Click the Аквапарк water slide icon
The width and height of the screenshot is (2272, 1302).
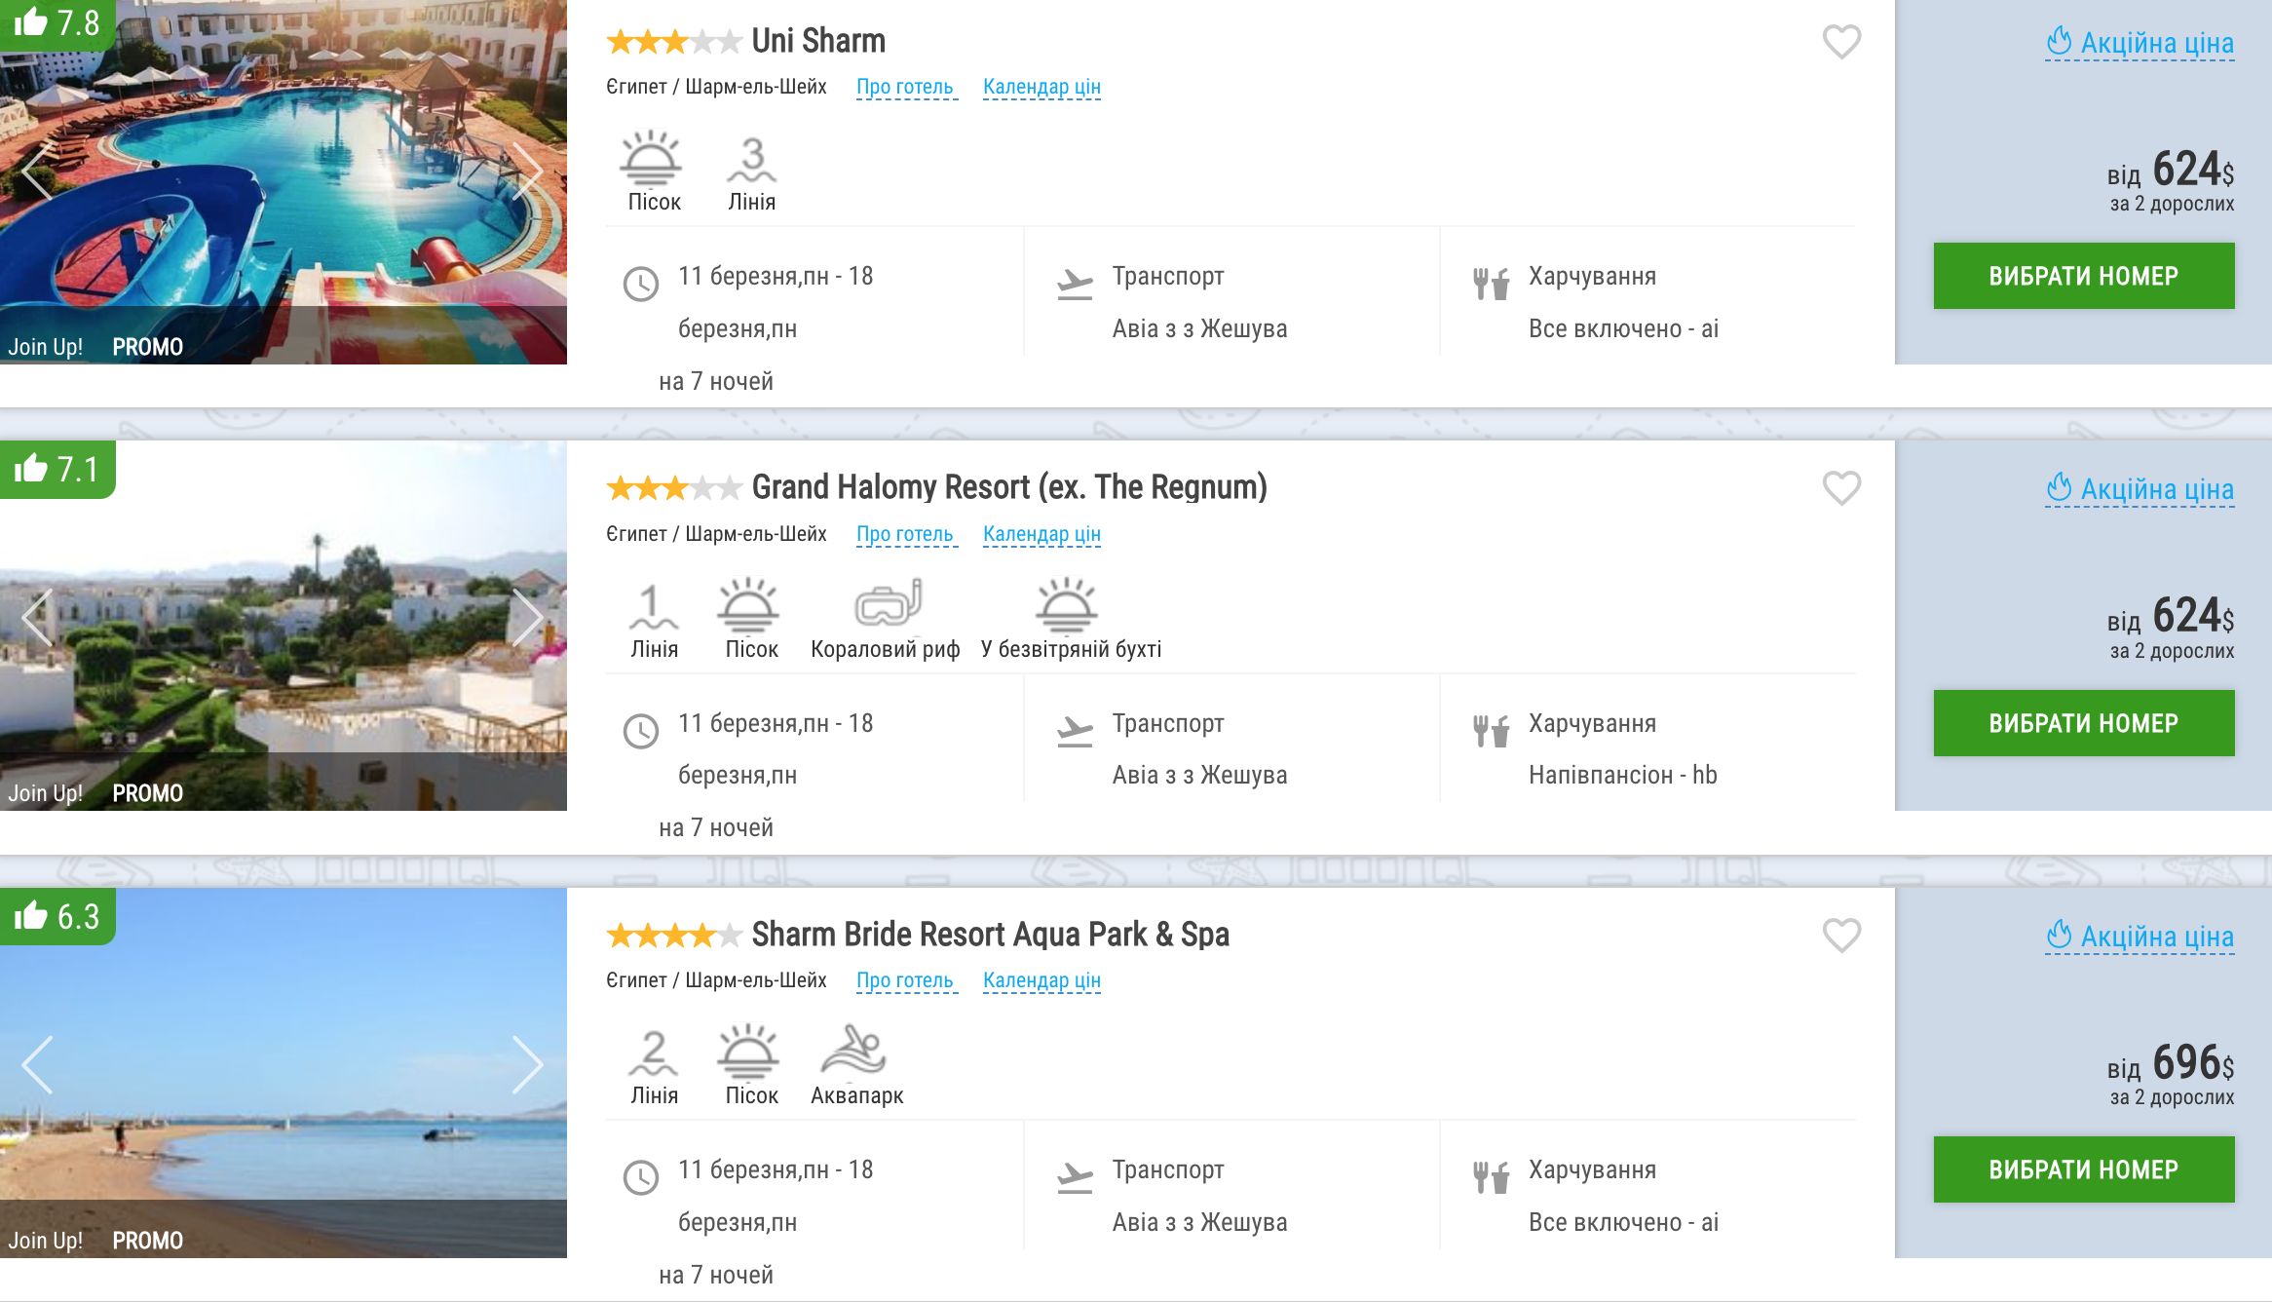point(853,1051)
